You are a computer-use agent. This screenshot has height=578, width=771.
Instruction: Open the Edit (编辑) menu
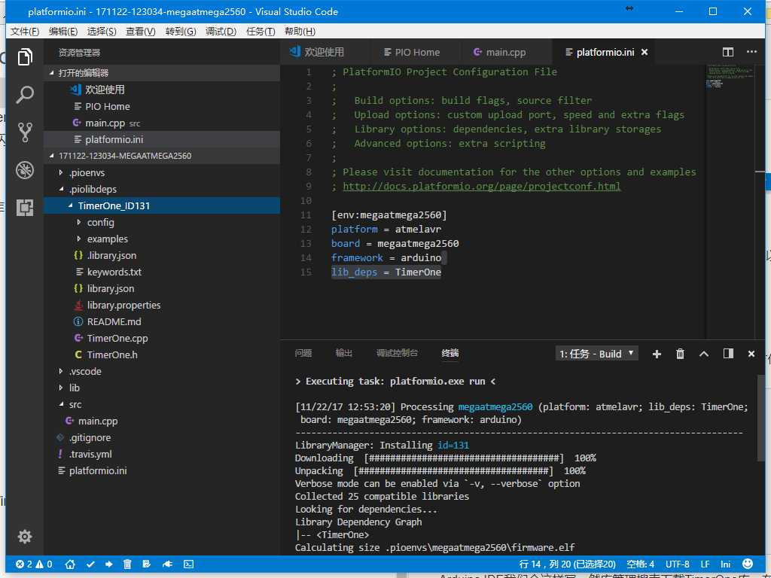point(63,32)
